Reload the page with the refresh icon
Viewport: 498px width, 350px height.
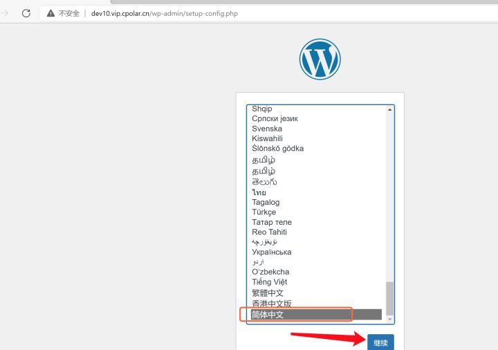[26, 13]
